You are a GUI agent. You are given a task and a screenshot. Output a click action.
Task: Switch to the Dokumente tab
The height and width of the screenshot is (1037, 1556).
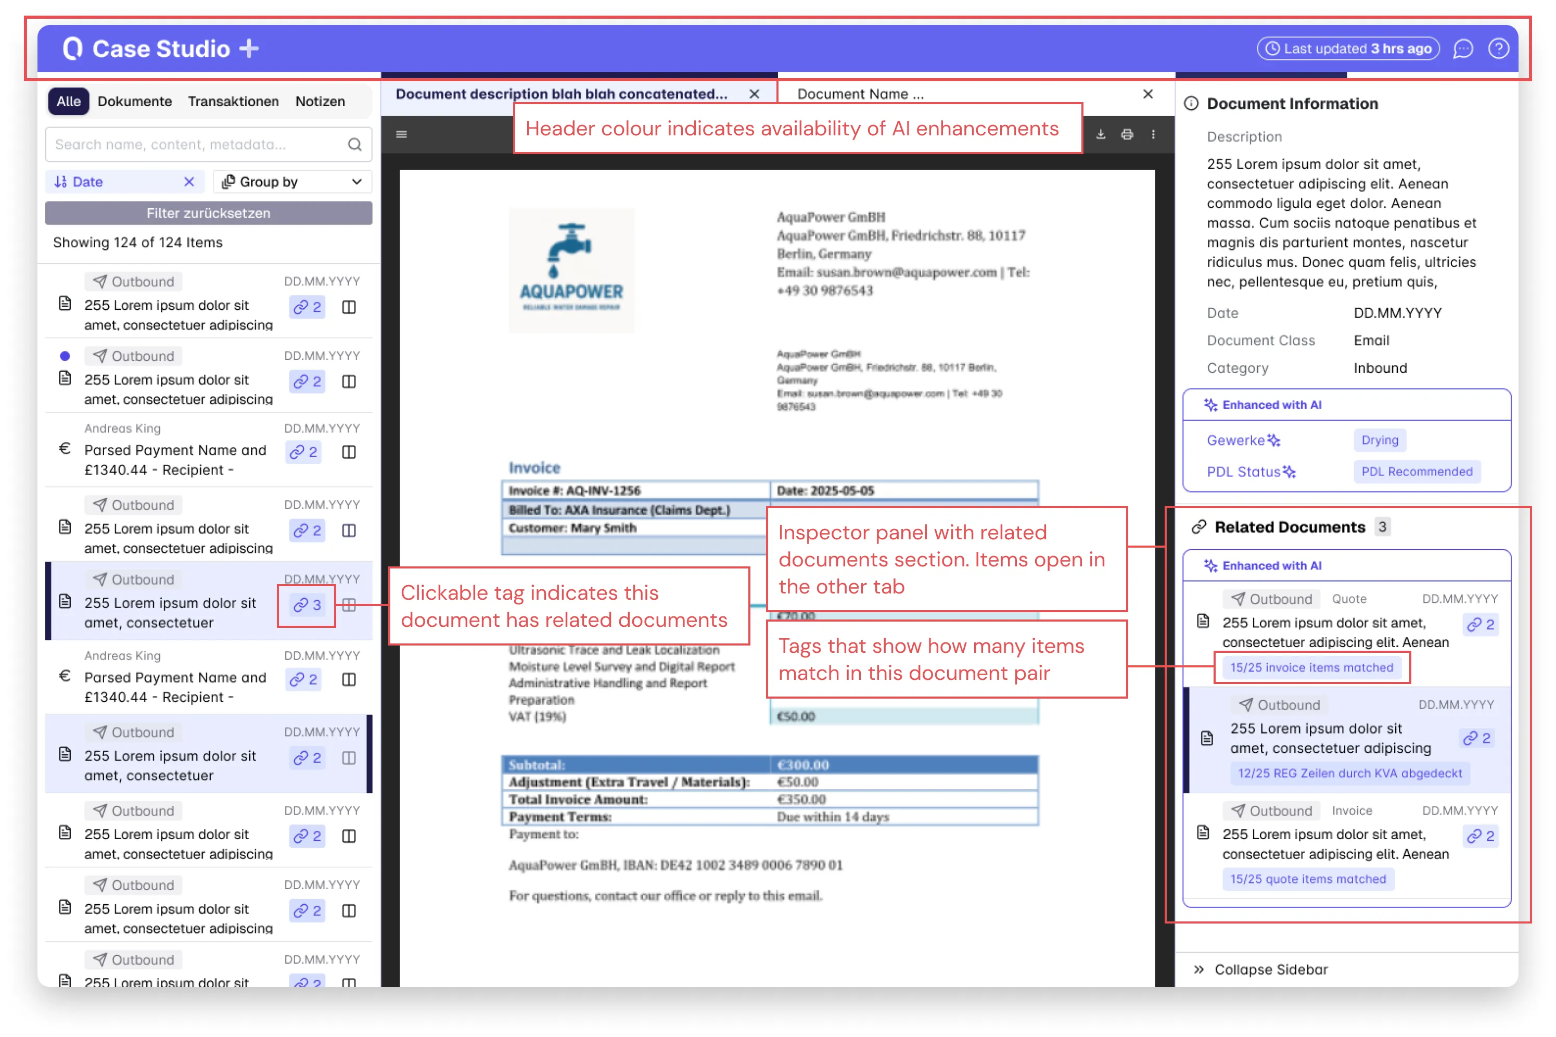pos(135,101)
